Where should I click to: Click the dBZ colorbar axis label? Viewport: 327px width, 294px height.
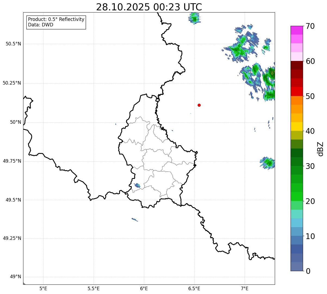point(320,149)
